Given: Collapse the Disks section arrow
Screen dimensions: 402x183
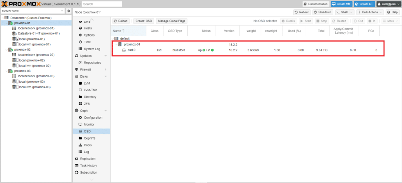Looking at the screenshot, I should [x=106, y=76].
